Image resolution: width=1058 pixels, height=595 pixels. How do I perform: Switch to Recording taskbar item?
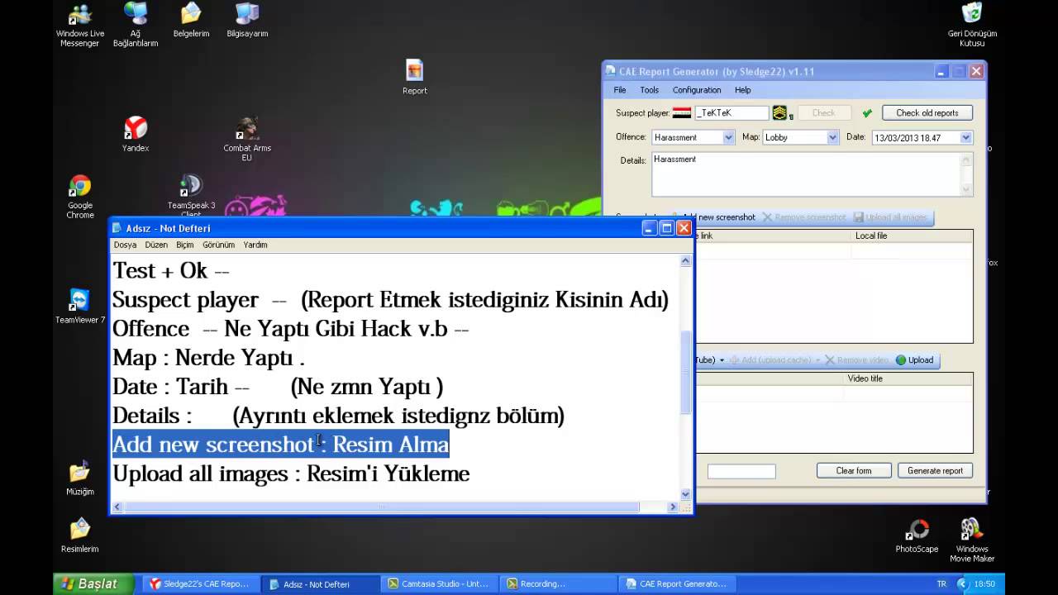(559, 584)
